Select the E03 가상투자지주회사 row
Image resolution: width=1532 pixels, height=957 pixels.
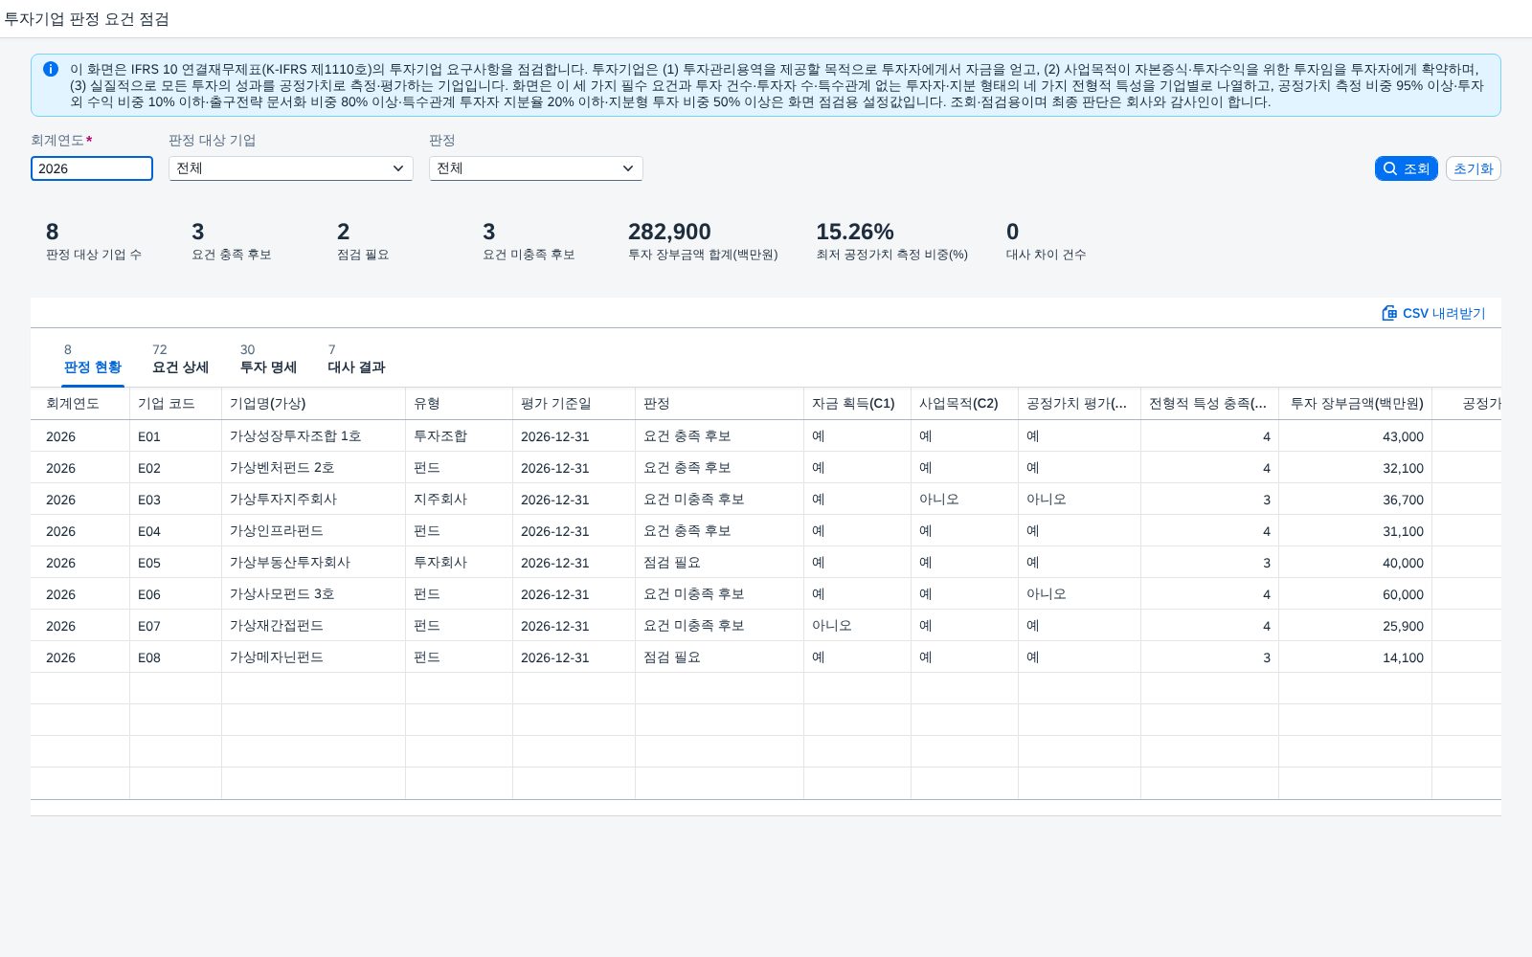(x=766, y=500)
